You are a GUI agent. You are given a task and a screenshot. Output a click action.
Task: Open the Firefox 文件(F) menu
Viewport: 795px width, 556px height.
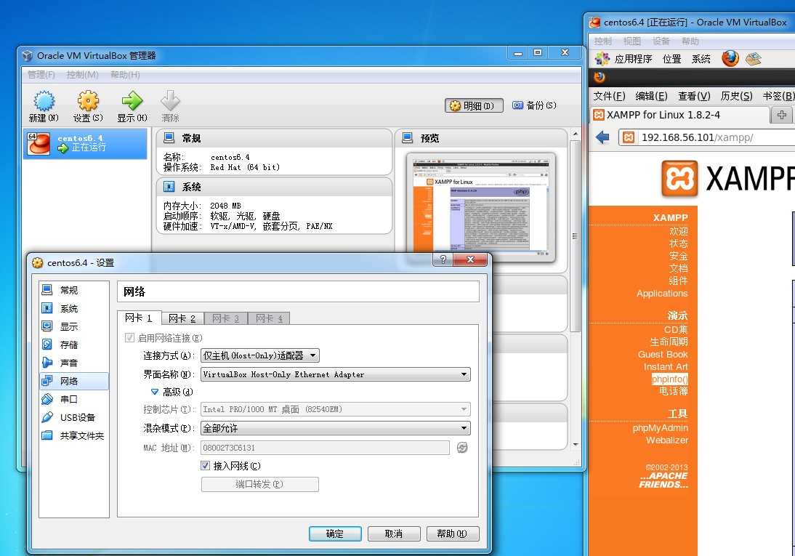tap(609, 96)
